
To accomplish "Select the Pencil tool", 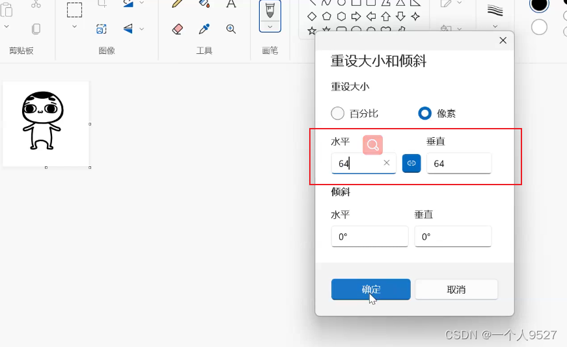I will 177,4.
